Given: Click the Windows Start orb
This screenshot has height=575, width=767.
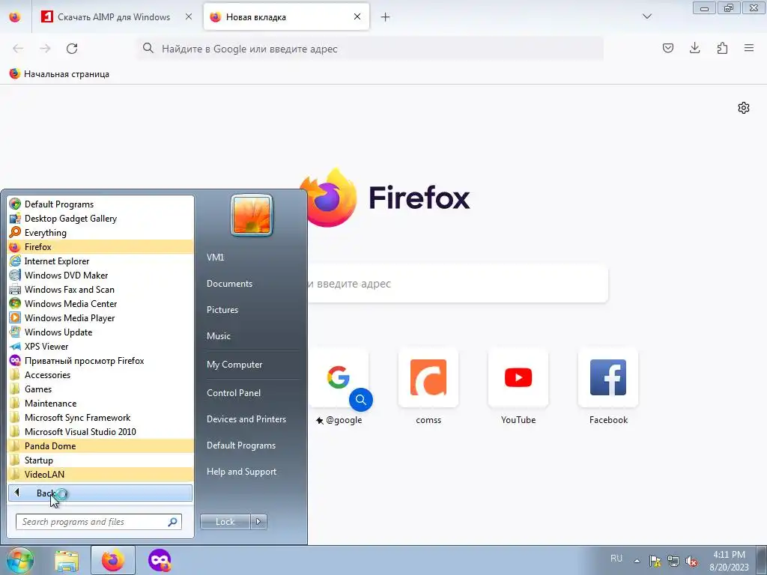Looking at the screenshot, I should pyautogui.click(x=19, y=560).
